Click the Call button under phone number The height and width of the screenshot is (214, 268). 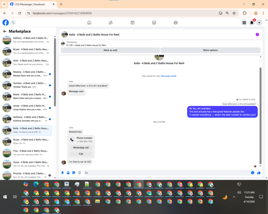click(x=81, y=154)
